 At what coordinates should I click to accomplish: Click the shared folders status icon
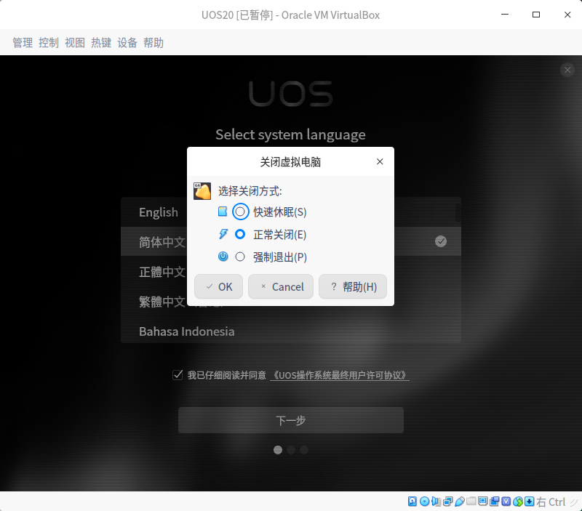(471, 502)
